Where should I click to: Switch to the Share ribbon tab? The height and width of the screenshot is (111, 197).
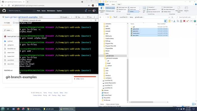113,4
